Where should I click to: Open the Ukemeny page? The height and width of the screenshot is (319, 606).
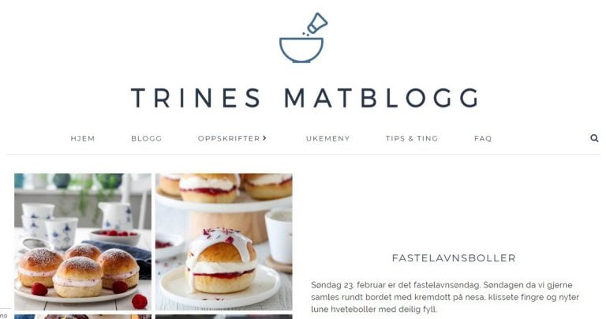pos(327,138)
